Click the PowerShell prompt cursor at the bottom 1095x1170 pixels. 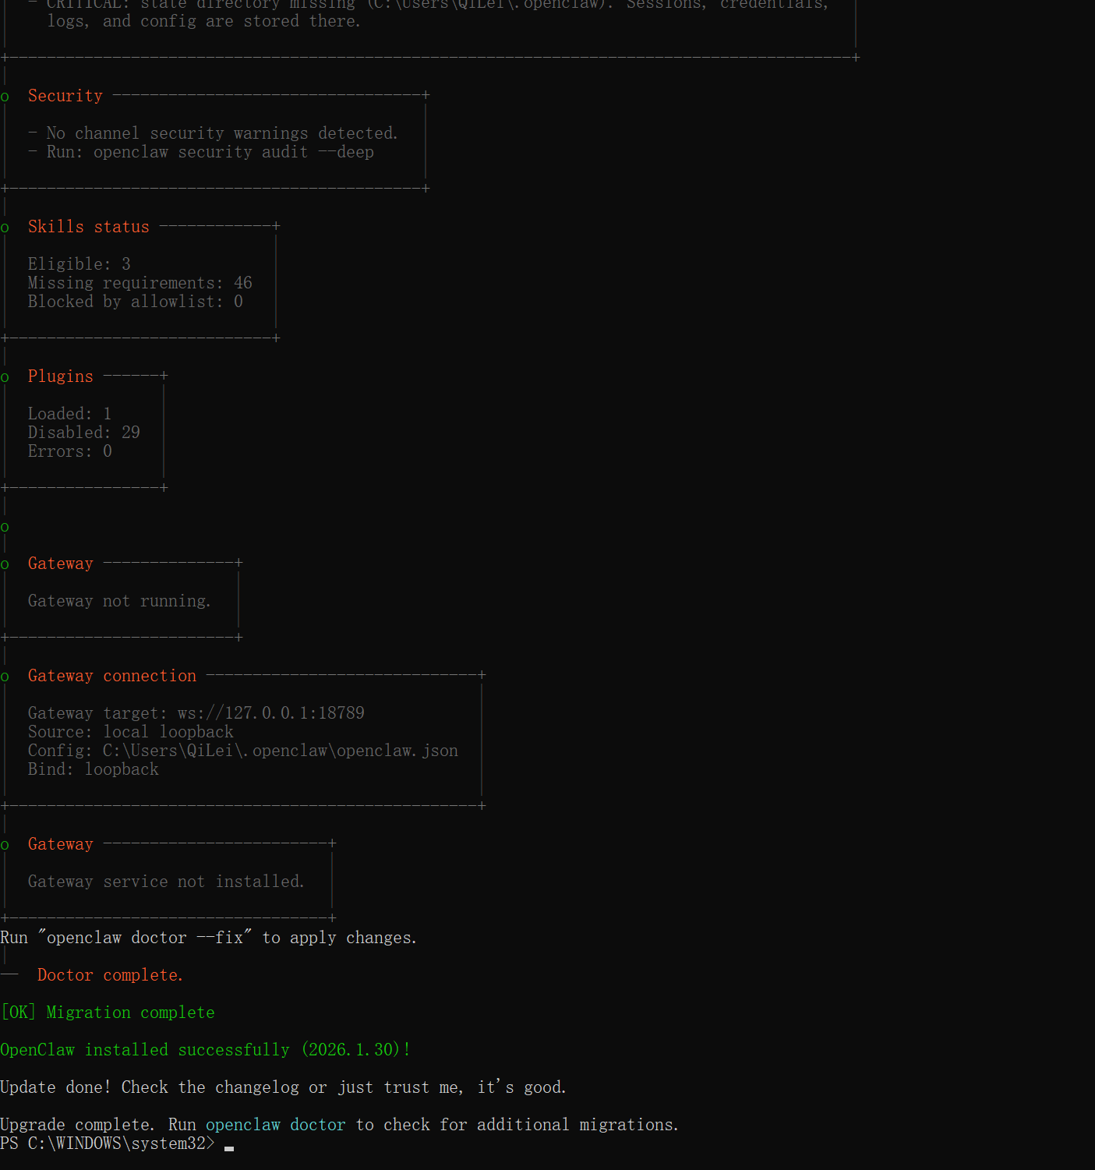click(x=229, y=1146)
